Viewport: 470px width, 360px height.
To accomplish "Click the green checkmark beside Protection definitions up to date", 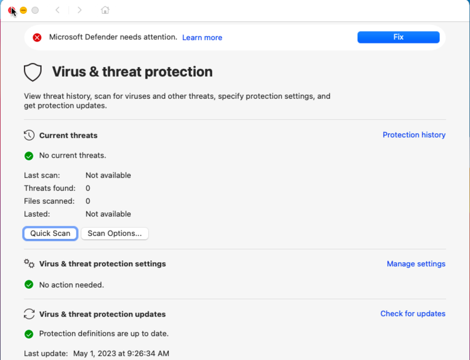I will coord(29,334).
